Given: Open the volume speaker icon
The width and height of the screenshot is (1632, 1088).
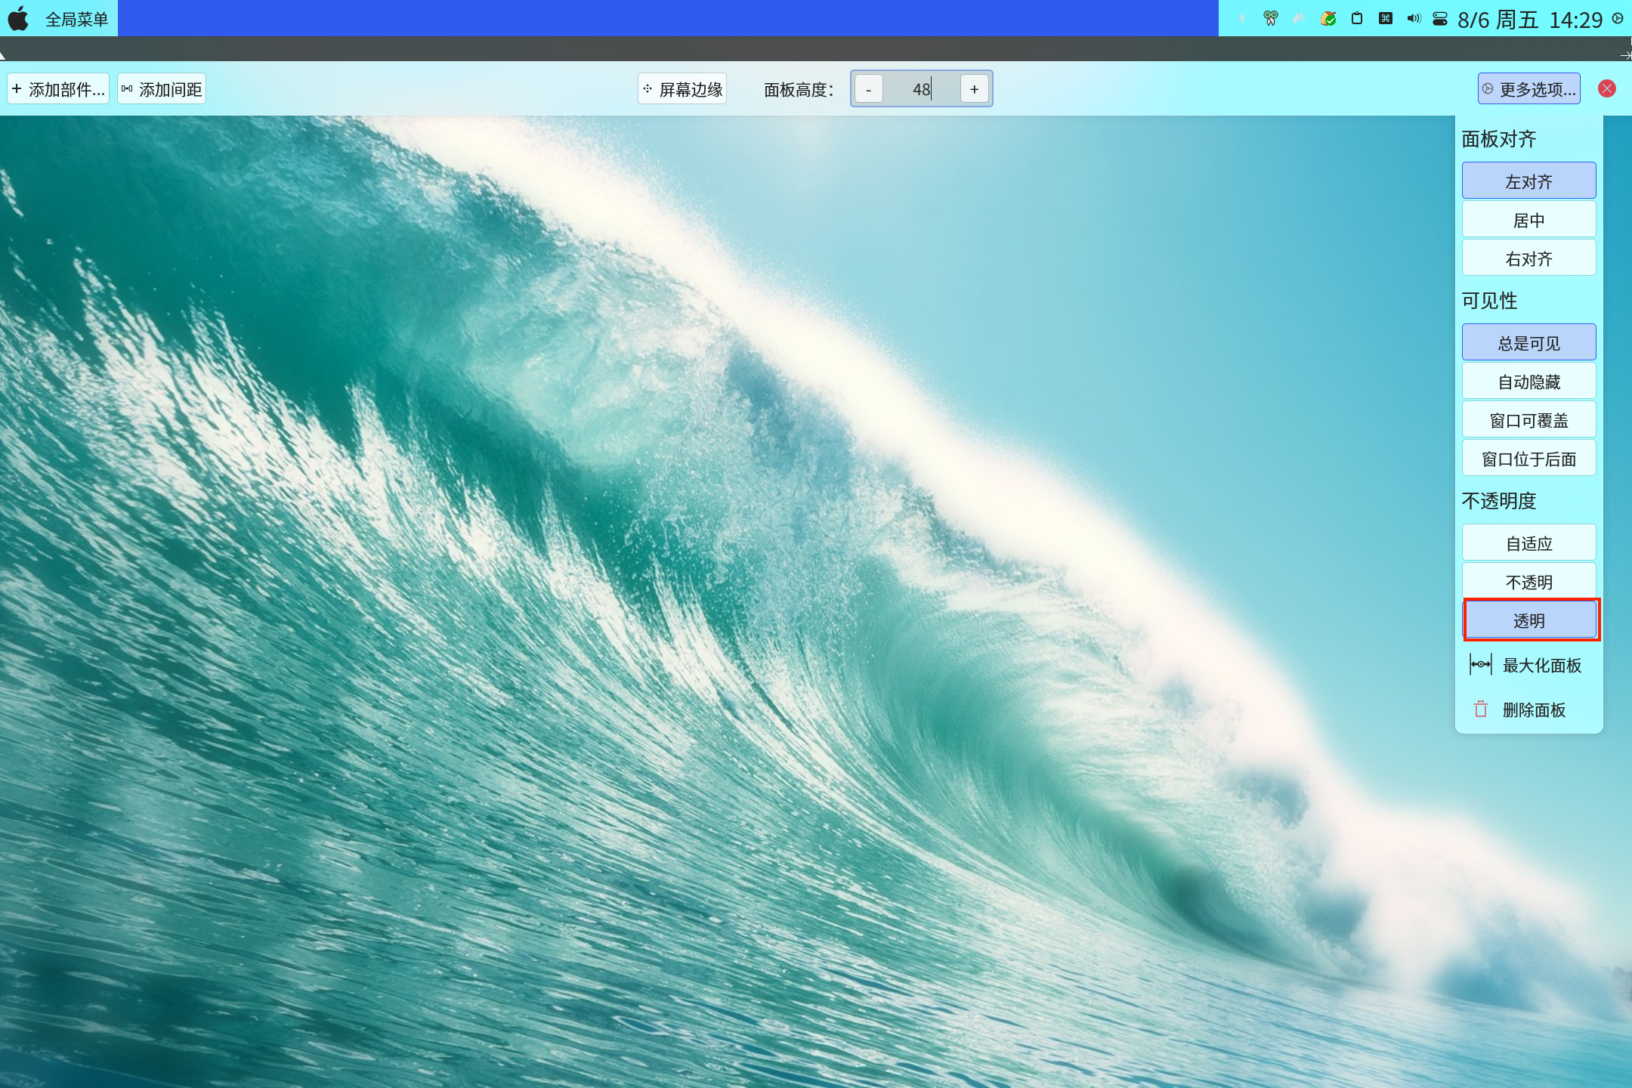Looking at the screenshot, I should (x=1414, y=19).
